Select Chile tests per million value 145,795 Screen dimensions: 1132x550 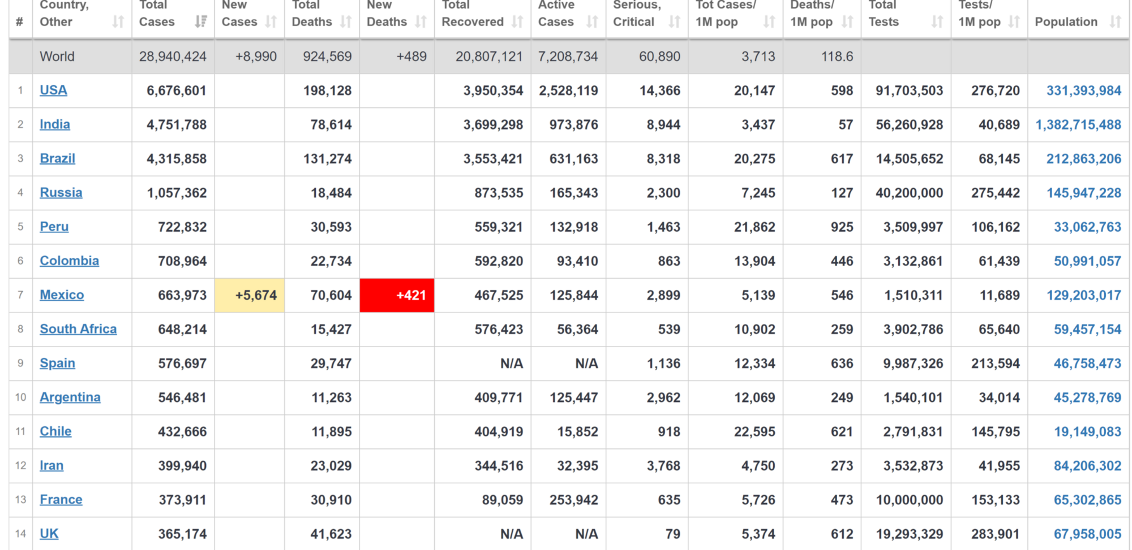(x=996, y=431)
